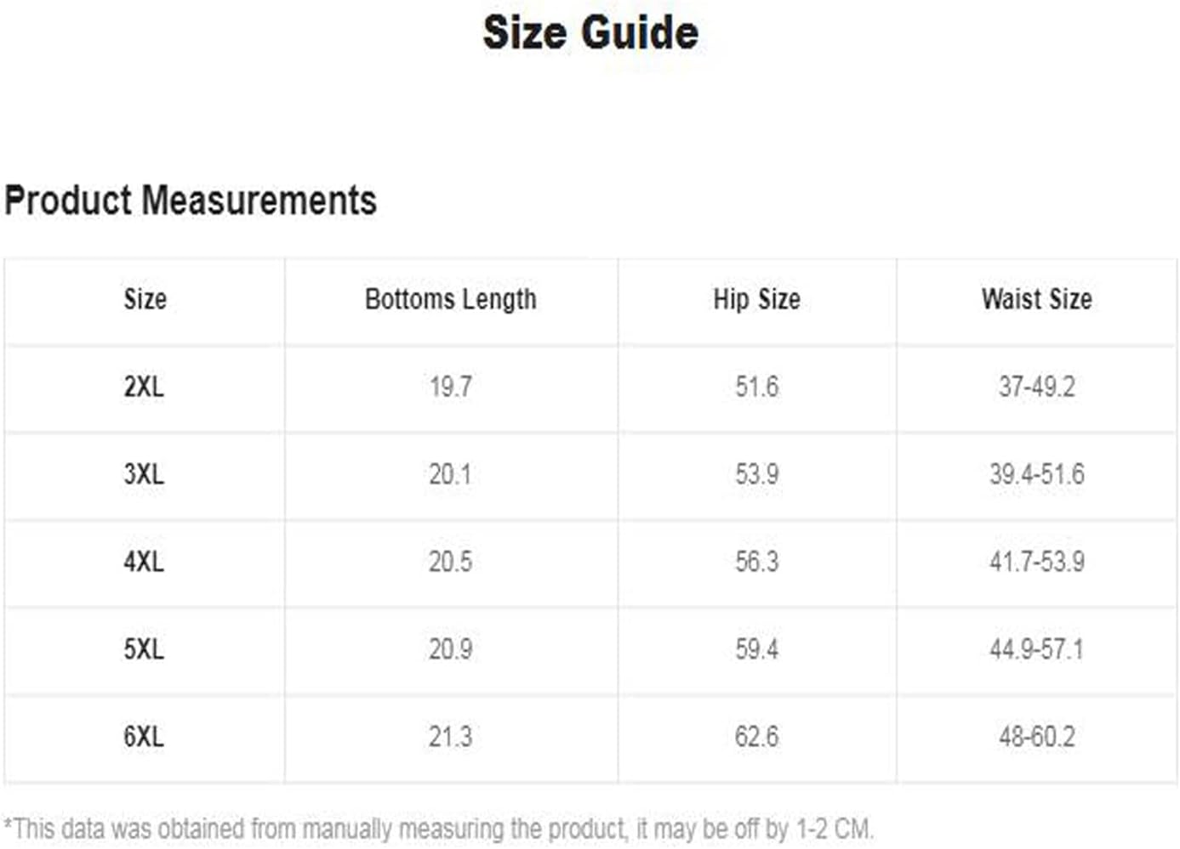Select the 5XL size row label

pyautogui.click(x=144, y=649)
